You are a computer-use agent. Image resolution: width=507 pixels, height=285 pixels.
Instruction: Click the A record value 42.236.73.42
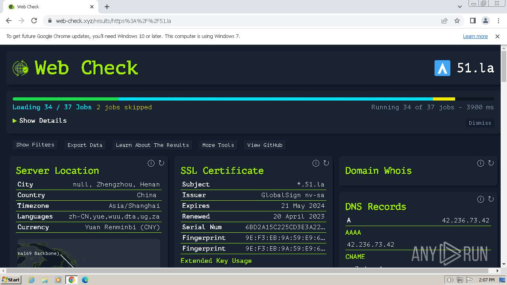tap(466, 220)
